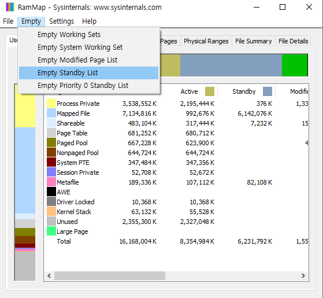The image size is (323, 298).
Task: Maximize the RamMap window
Action: coord(283,7)
